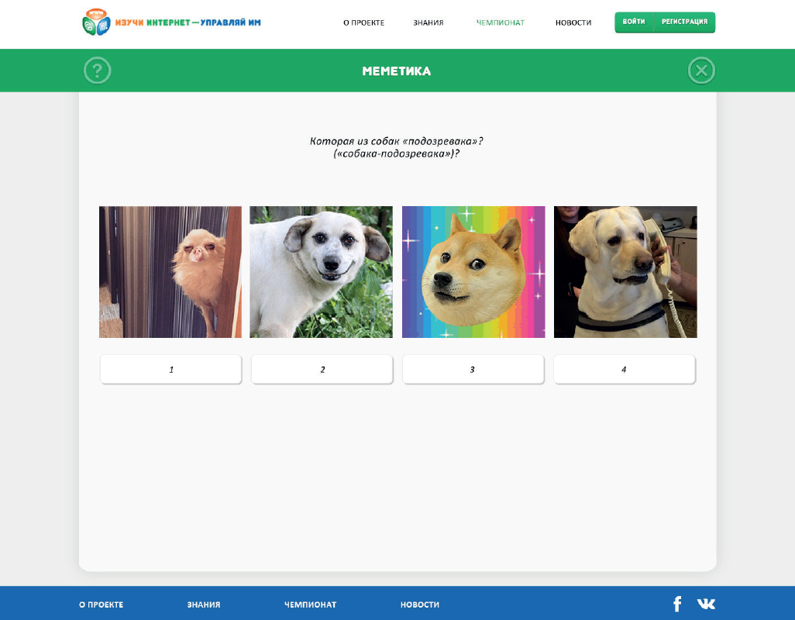Image resolution: width=795 pixels, height=620 pixels.
Task: Click the smiling white dog photo
Action: coord(321,272)
